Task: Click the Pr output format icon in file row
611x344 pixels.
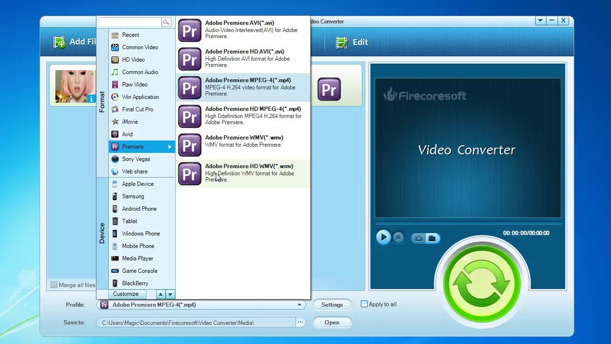Action: 329,89
